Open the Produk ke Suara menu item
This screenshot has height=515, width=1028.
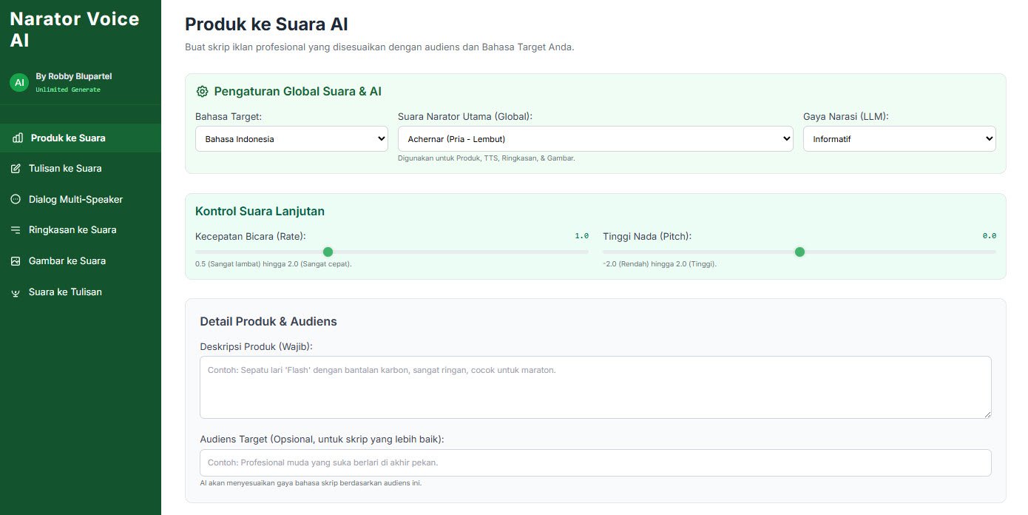click(x=81, y=138)
